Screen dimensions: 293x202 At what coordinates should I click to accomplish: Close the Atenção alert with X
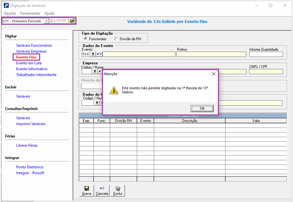click(214, 74)
